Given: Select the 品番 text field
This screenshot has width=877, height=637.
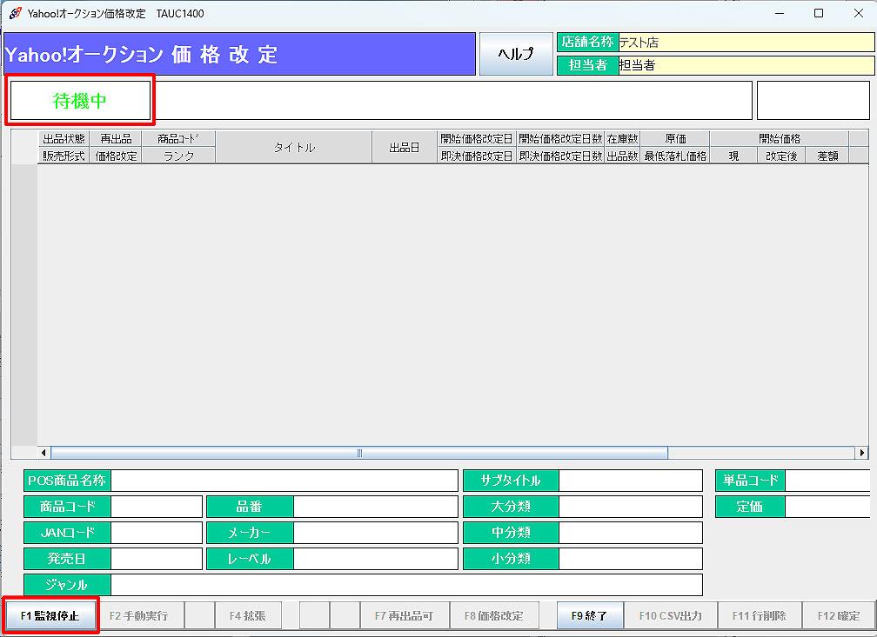Looking at the screenshot, I should tap(374, 507).
